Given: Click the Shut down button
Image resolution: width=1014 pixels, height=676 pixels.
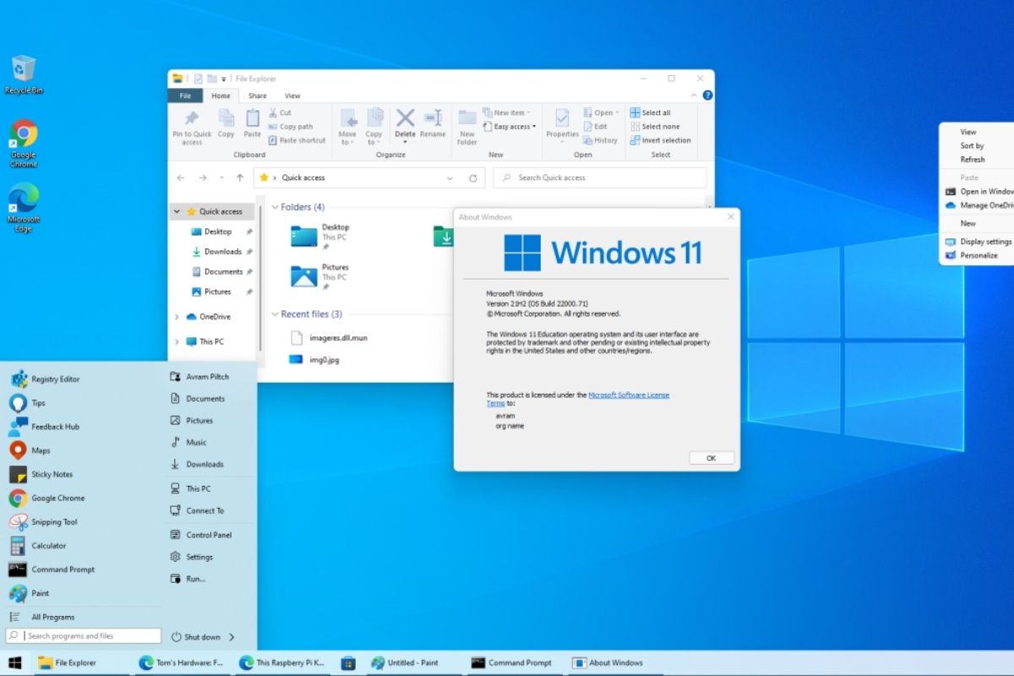Looking at the screenshot, I should click(196, 637).
